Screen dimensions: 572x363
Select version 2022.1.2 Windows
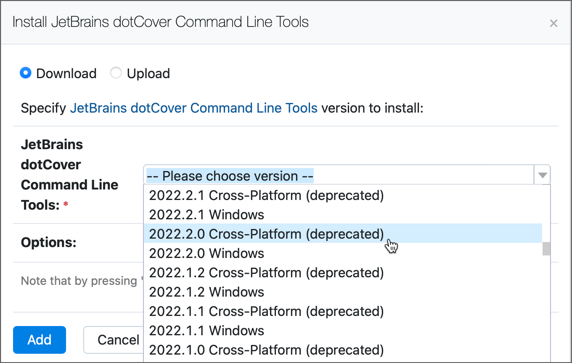pos(206,292)
